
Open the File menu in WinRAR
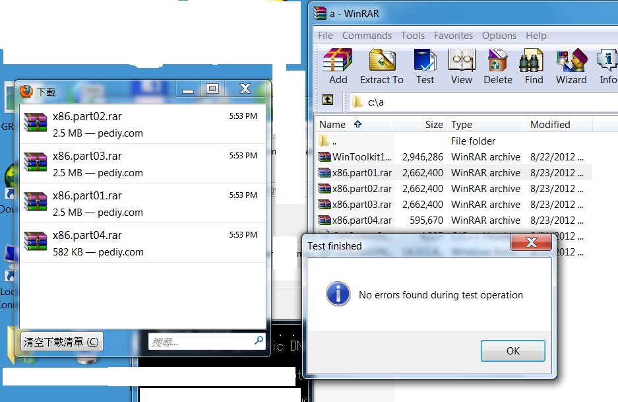click(x=325, y=36)
